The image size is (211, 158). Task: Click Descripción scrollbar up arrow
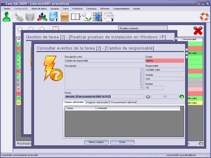(142, 70)
